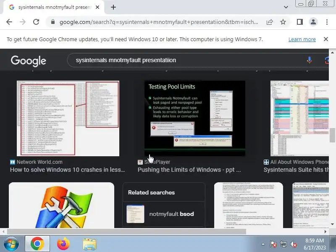Click the All About Windows Phone favicon
336x252 pixels.
click(266, 162)
